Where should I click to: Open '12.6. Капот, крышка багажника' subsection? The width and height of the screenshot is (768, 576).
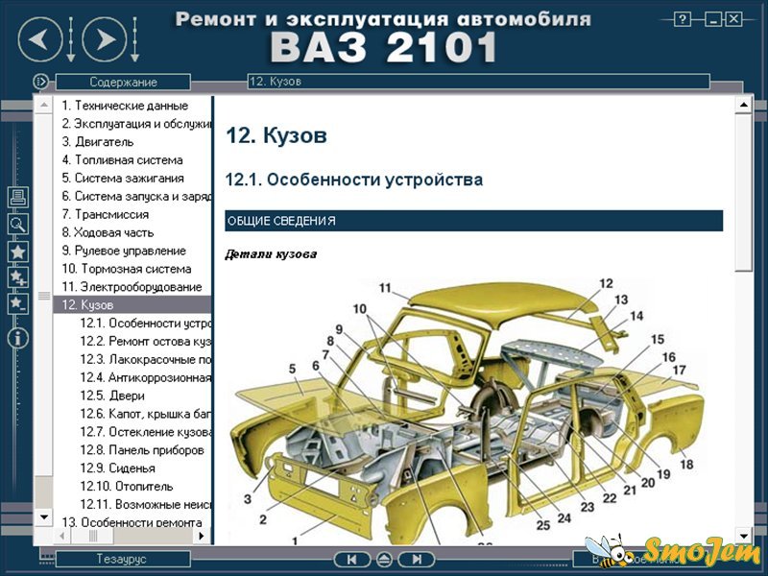coord(146,414)
